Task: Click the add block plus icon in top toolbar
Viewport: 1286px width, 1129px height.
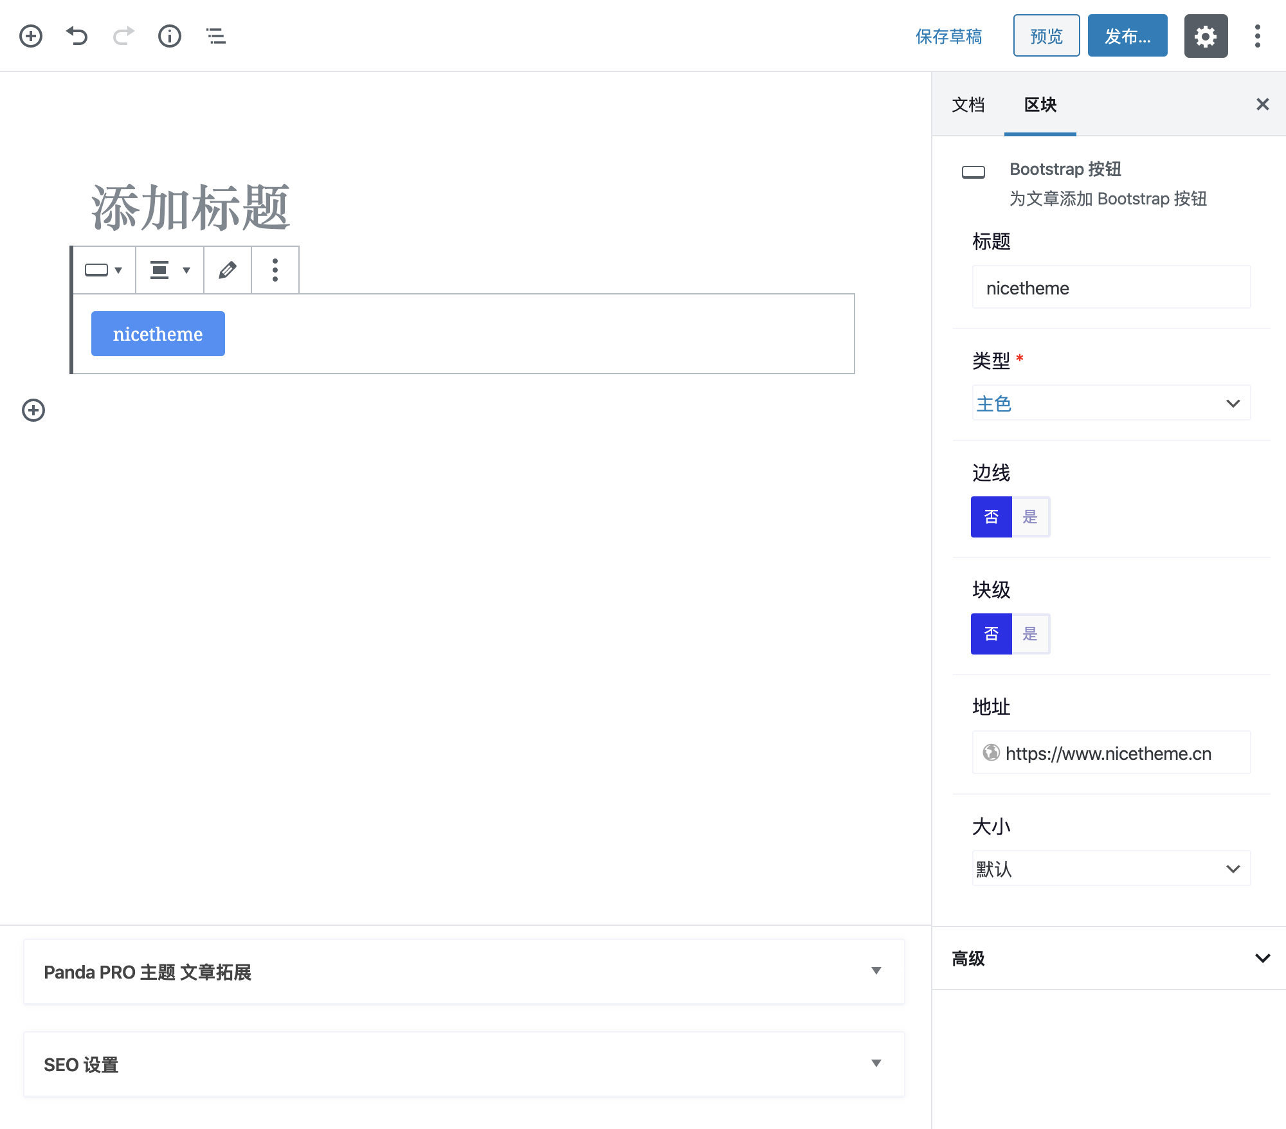Action: tap(31, 36)
